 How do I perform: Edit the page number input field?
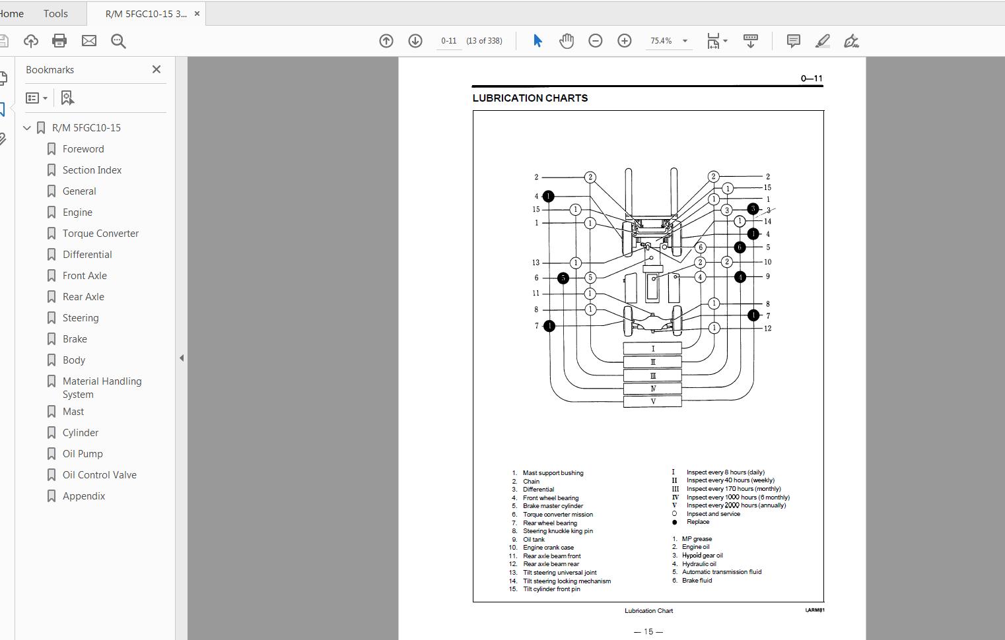[448, 40]
